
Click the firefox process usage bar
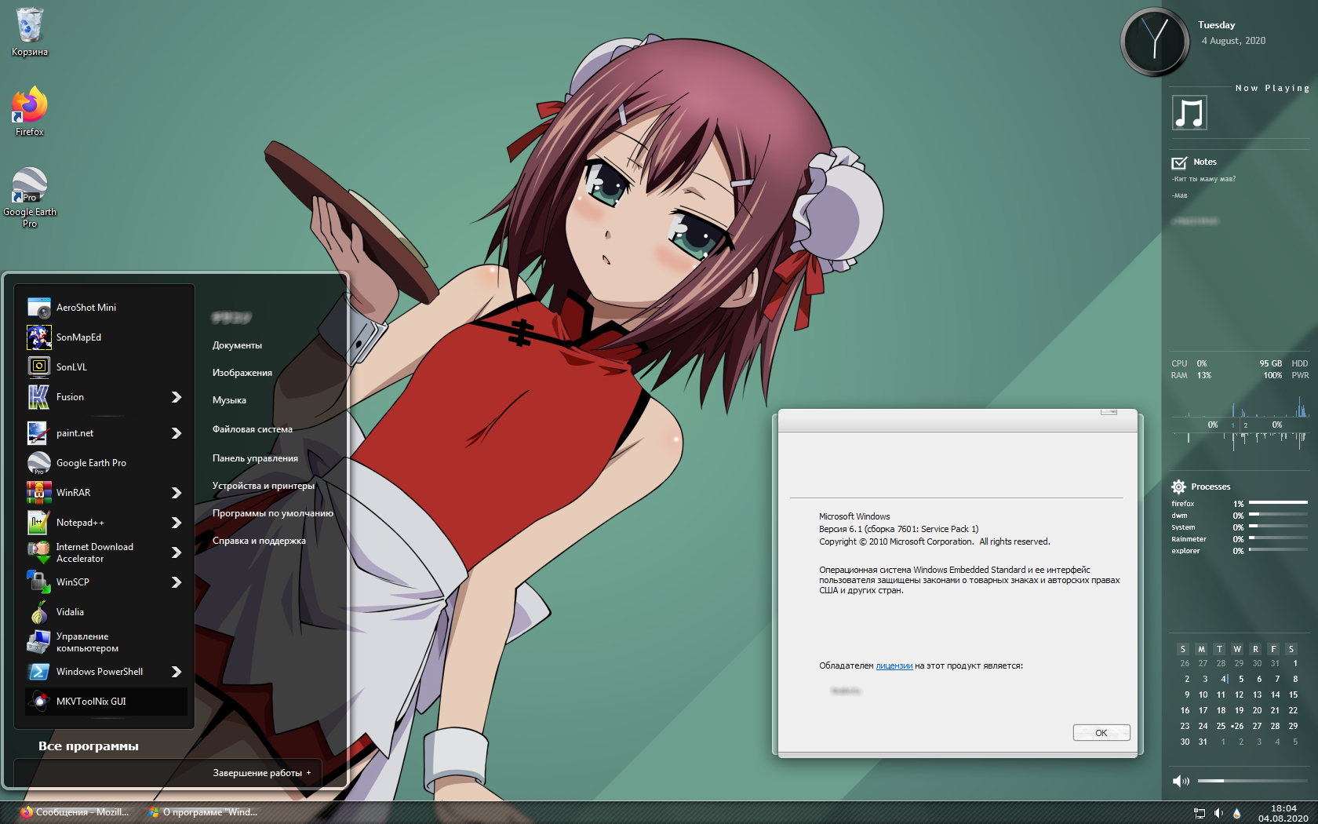[1278, 502]
